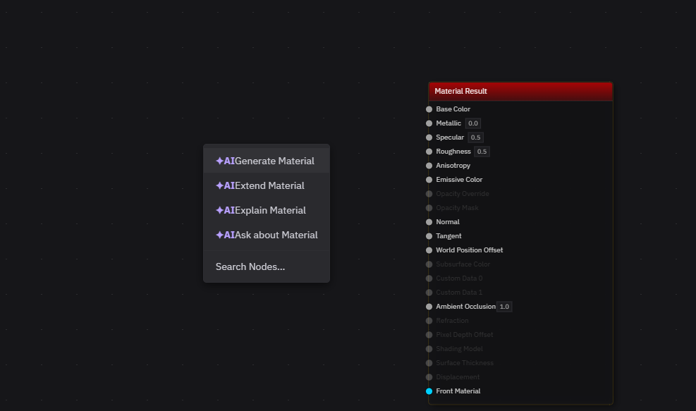Change the Roughness value 0.5
Screen dimensions: 696x411
point(482,151)
